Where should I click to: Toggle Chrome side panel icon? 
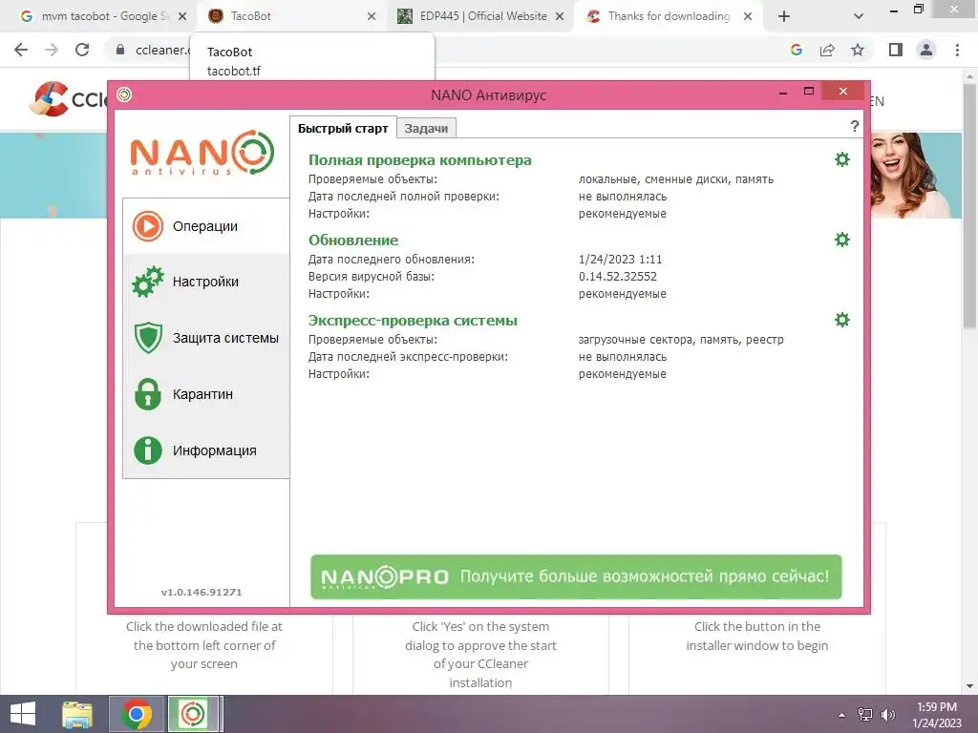tap(896, 50)
